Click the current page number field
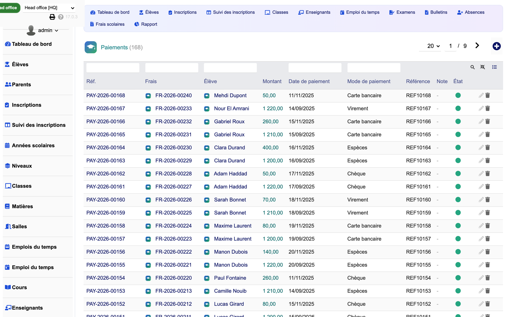The width and height of the screenshot is (508, 317). point(450,46)
